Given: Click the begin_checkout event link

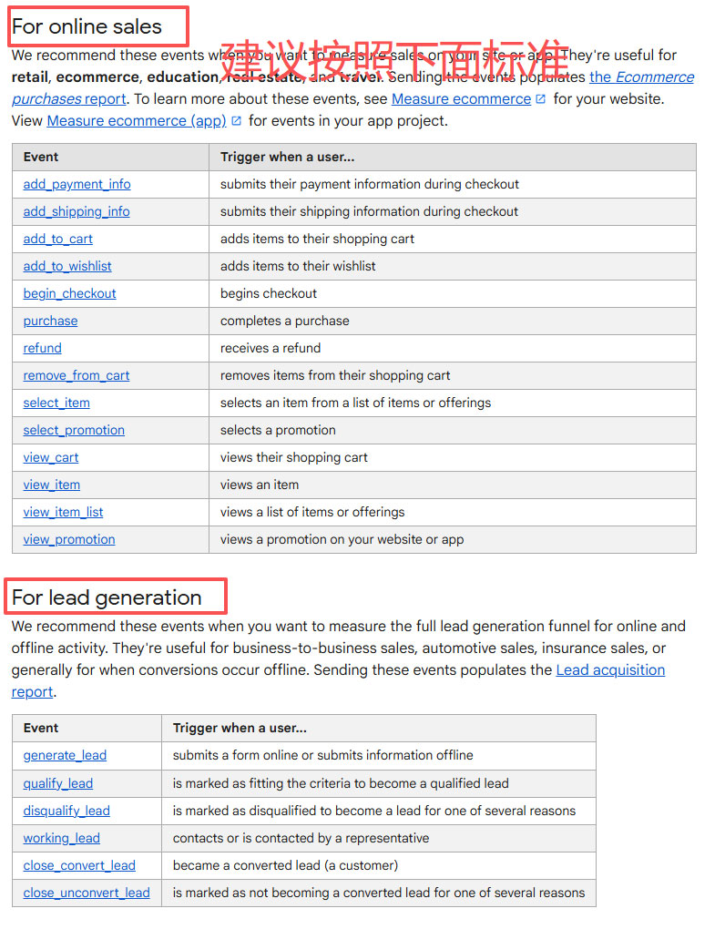Looking at the screenshot, I should click(69, 293).
